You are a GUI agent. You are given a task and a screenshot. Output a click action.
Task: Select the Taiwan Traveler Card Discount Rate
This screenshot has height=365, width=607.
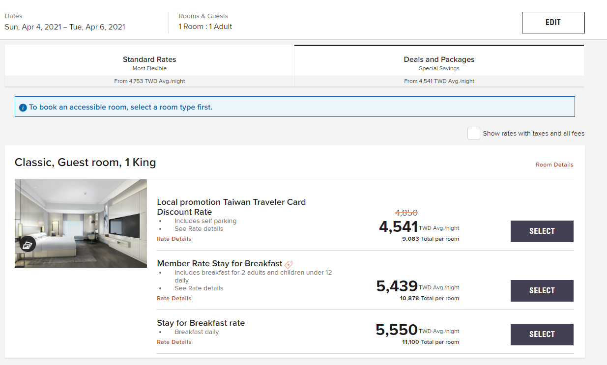coord(542,231)
